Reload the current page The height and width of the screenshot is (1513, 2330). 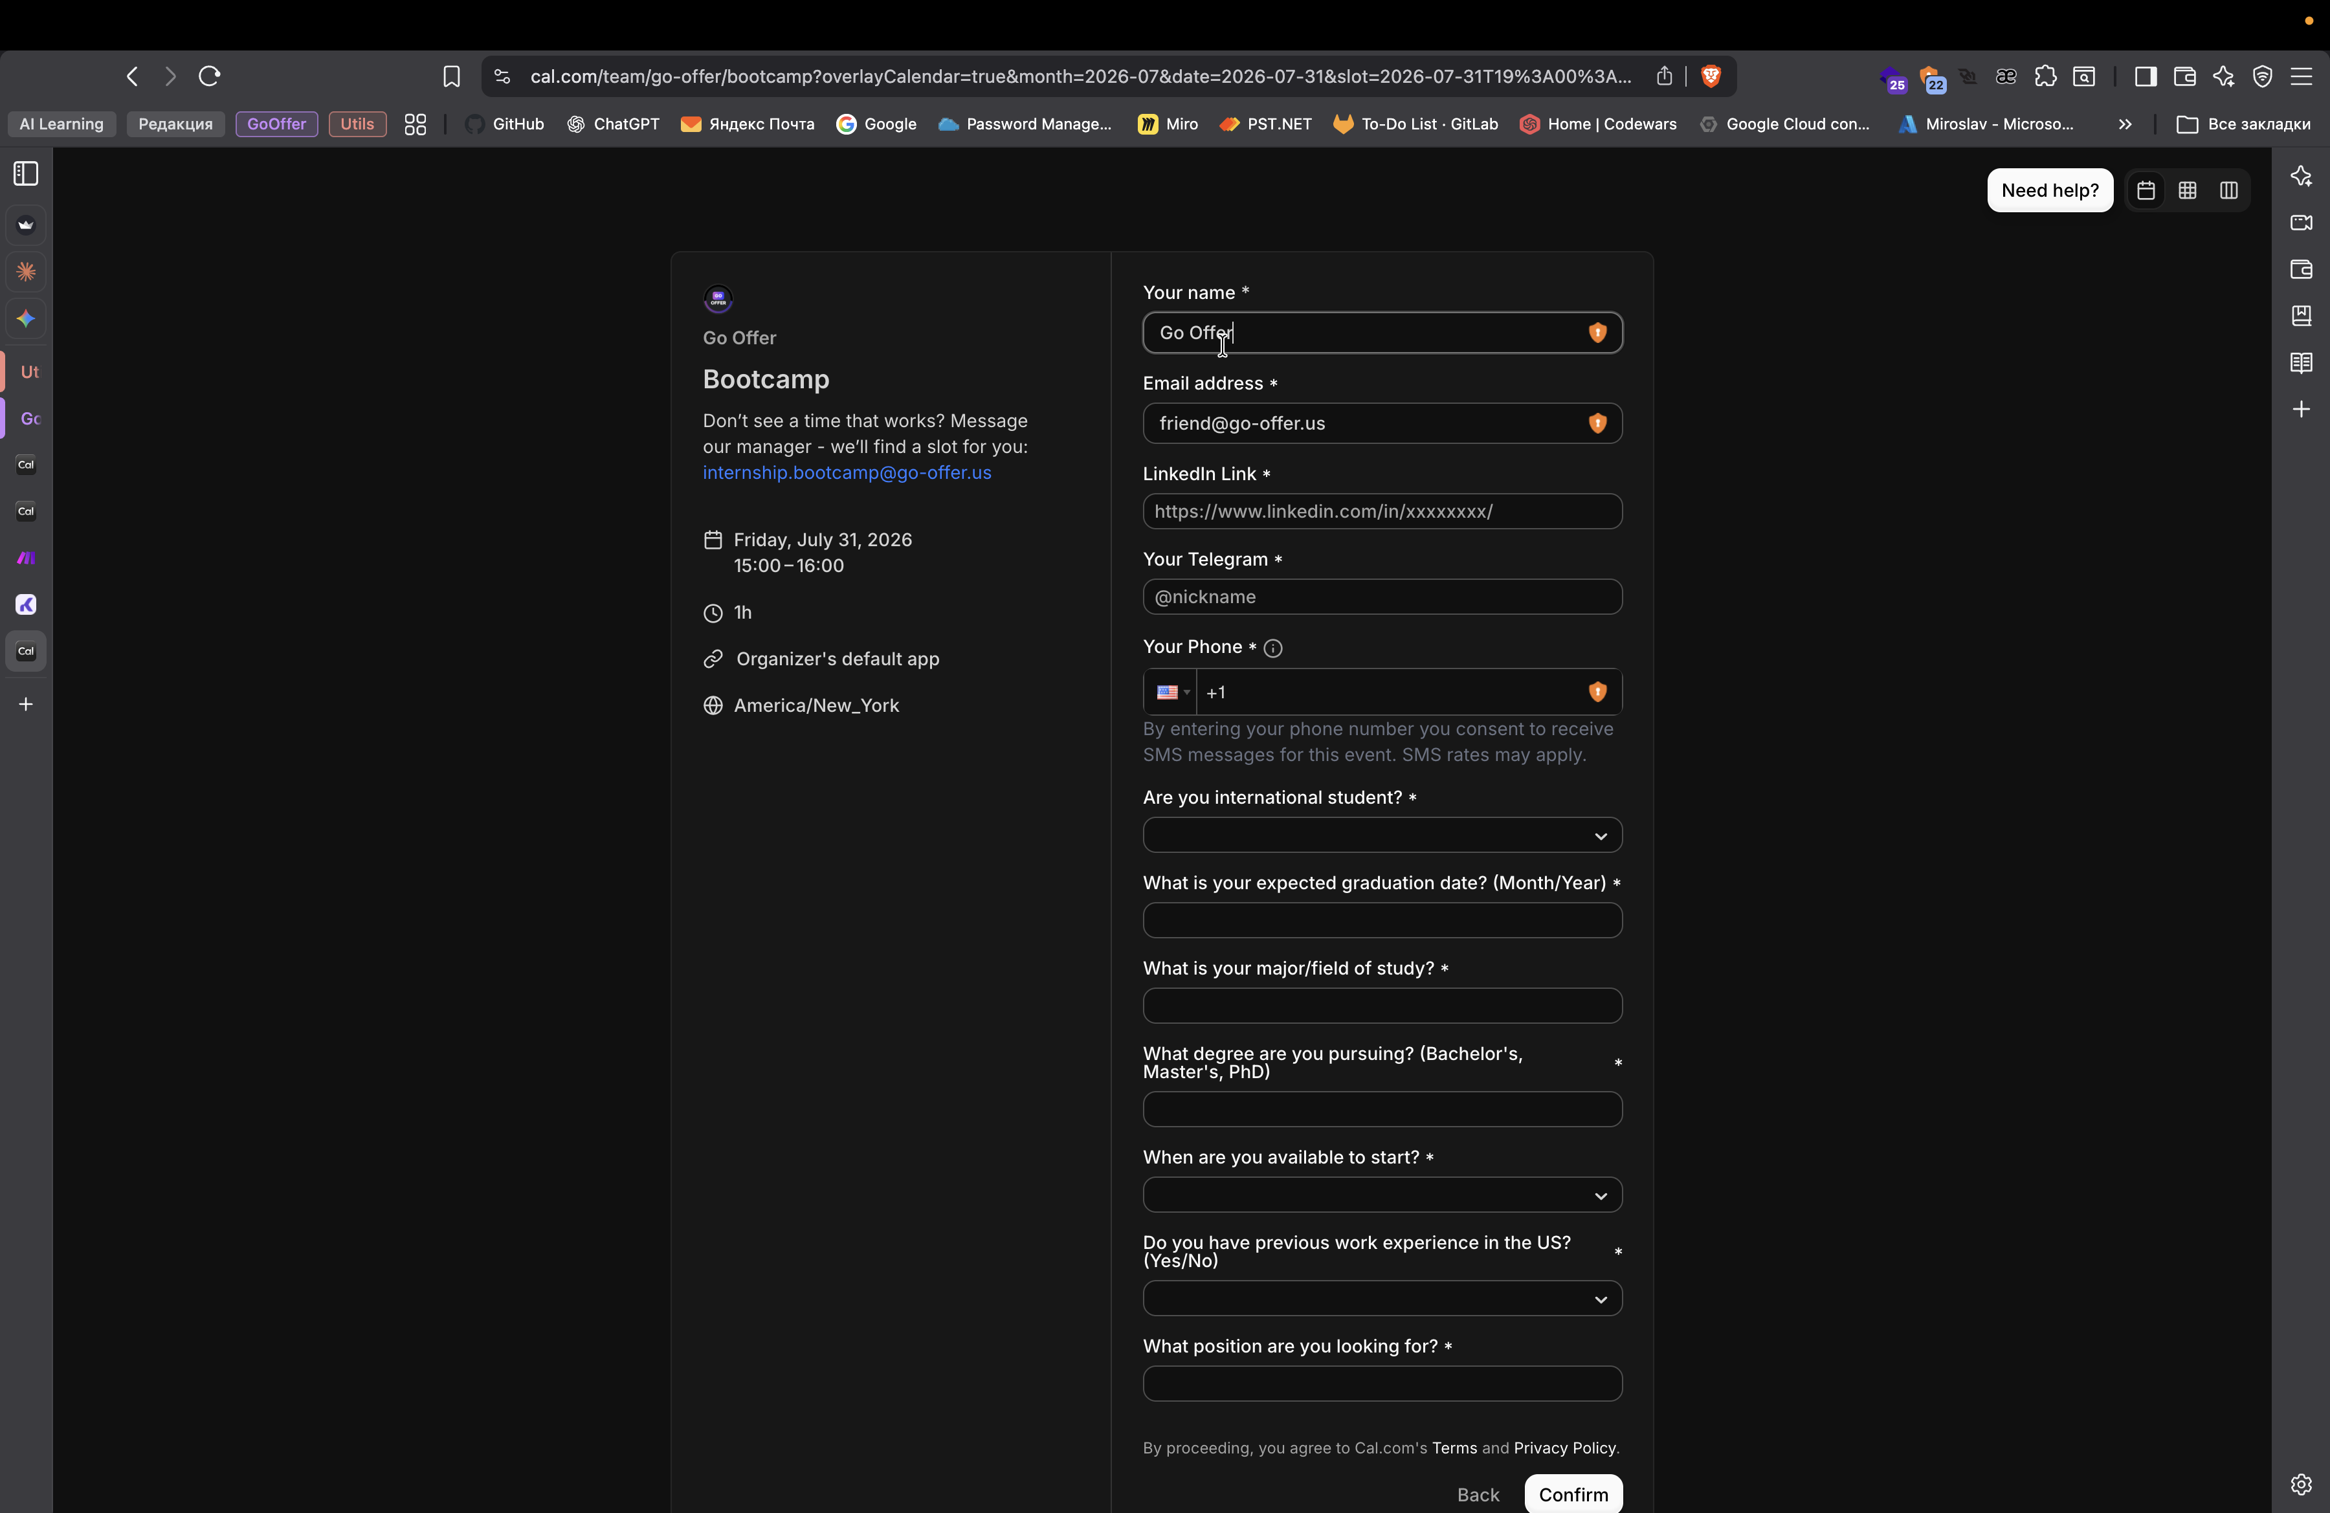tap(210, 76)
